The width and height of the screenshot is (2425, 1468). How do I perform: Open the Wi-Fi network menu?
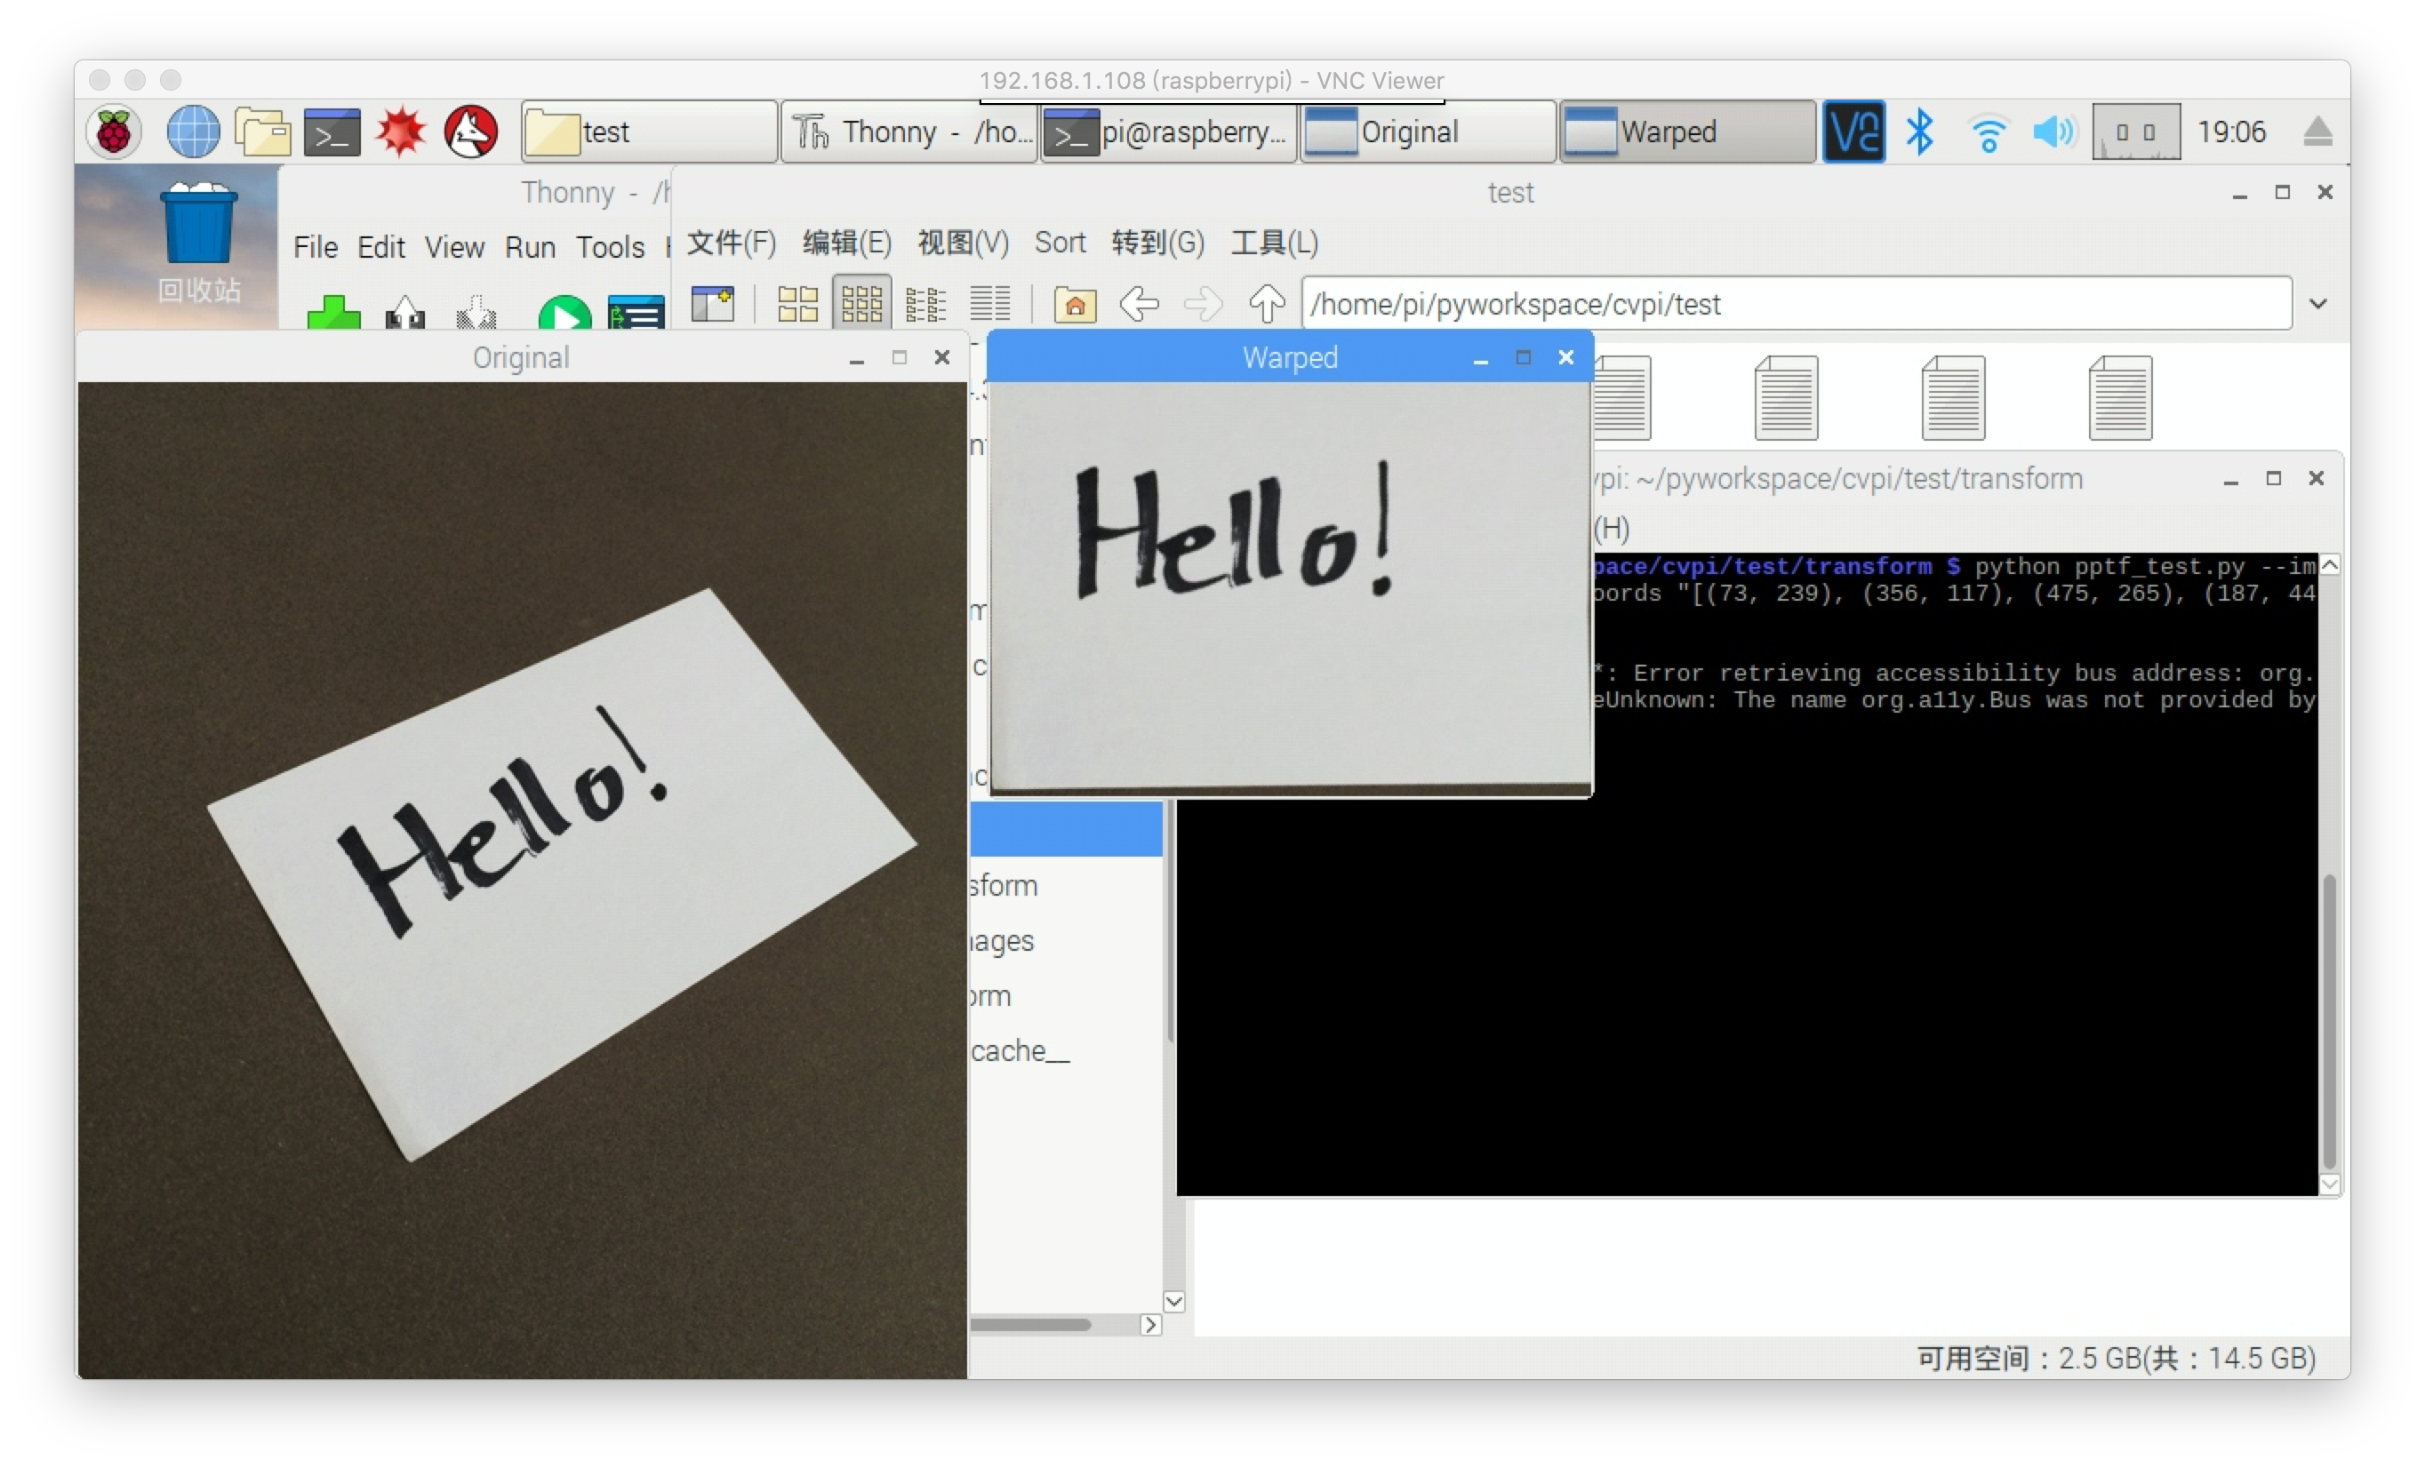1988,132
